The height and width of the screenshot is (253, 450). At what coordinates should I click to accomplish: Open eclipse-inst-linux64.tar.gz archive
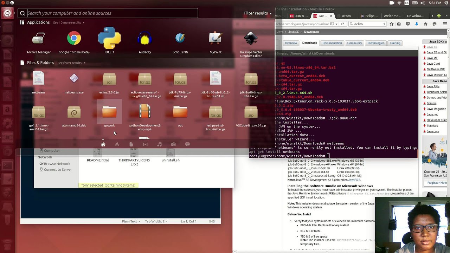(216, 118)
